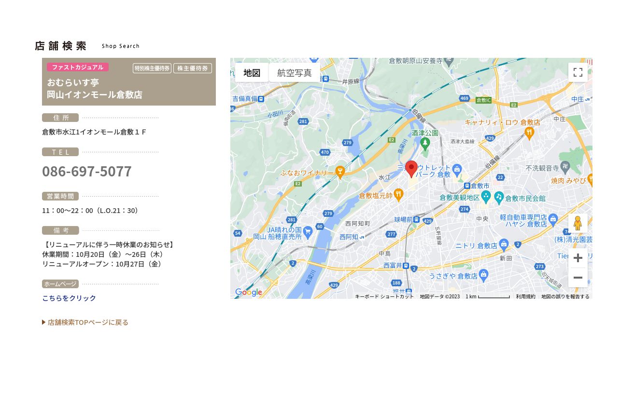Click 地図データ ©2023 attribution text

(x=439, y=296)
